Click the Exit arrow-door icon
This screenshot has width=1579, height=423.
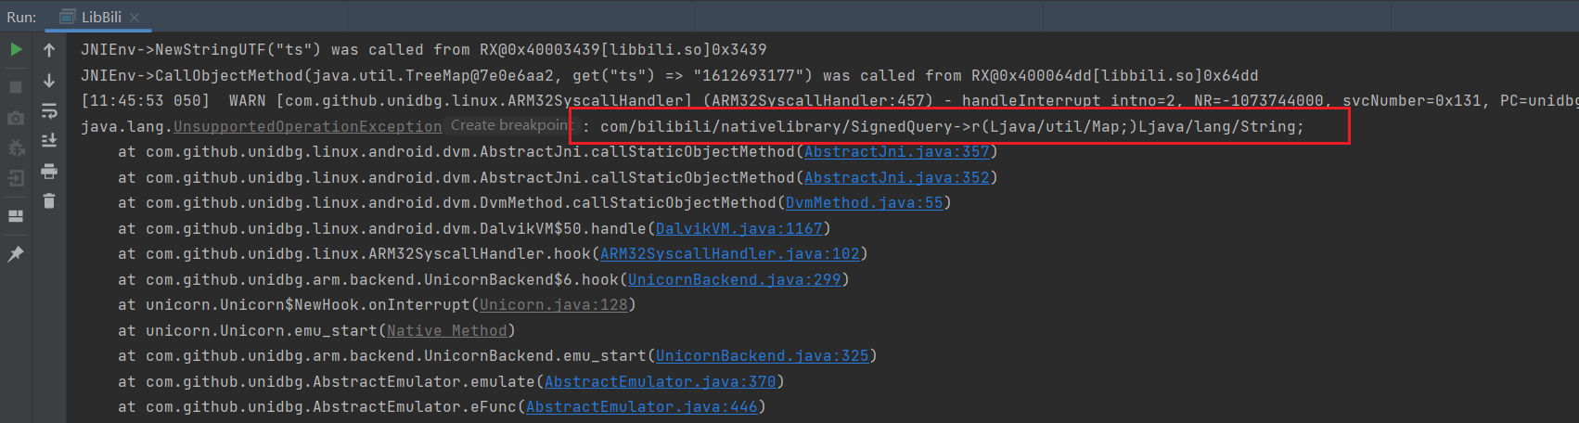[16, 178]
